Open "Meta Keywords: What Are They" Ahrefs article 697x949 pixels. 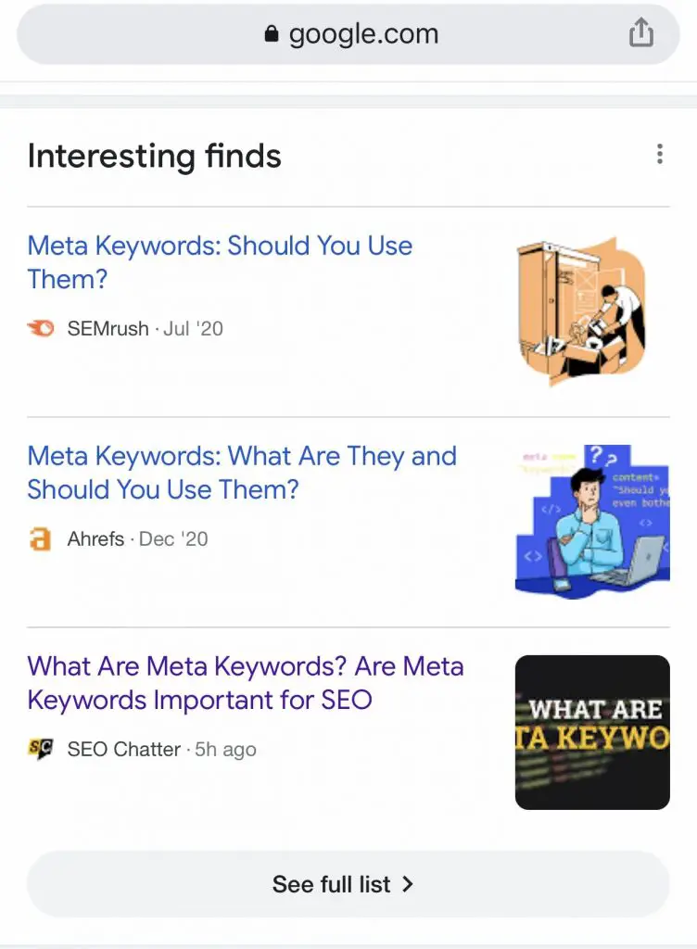point(242,472)
